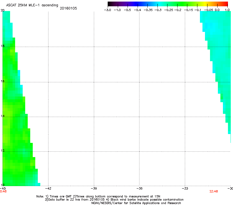Screen dimensions: 233x205
Task: Click the 'Data buffer is 22 hrs' note line
Action: [x=114, y=200]
